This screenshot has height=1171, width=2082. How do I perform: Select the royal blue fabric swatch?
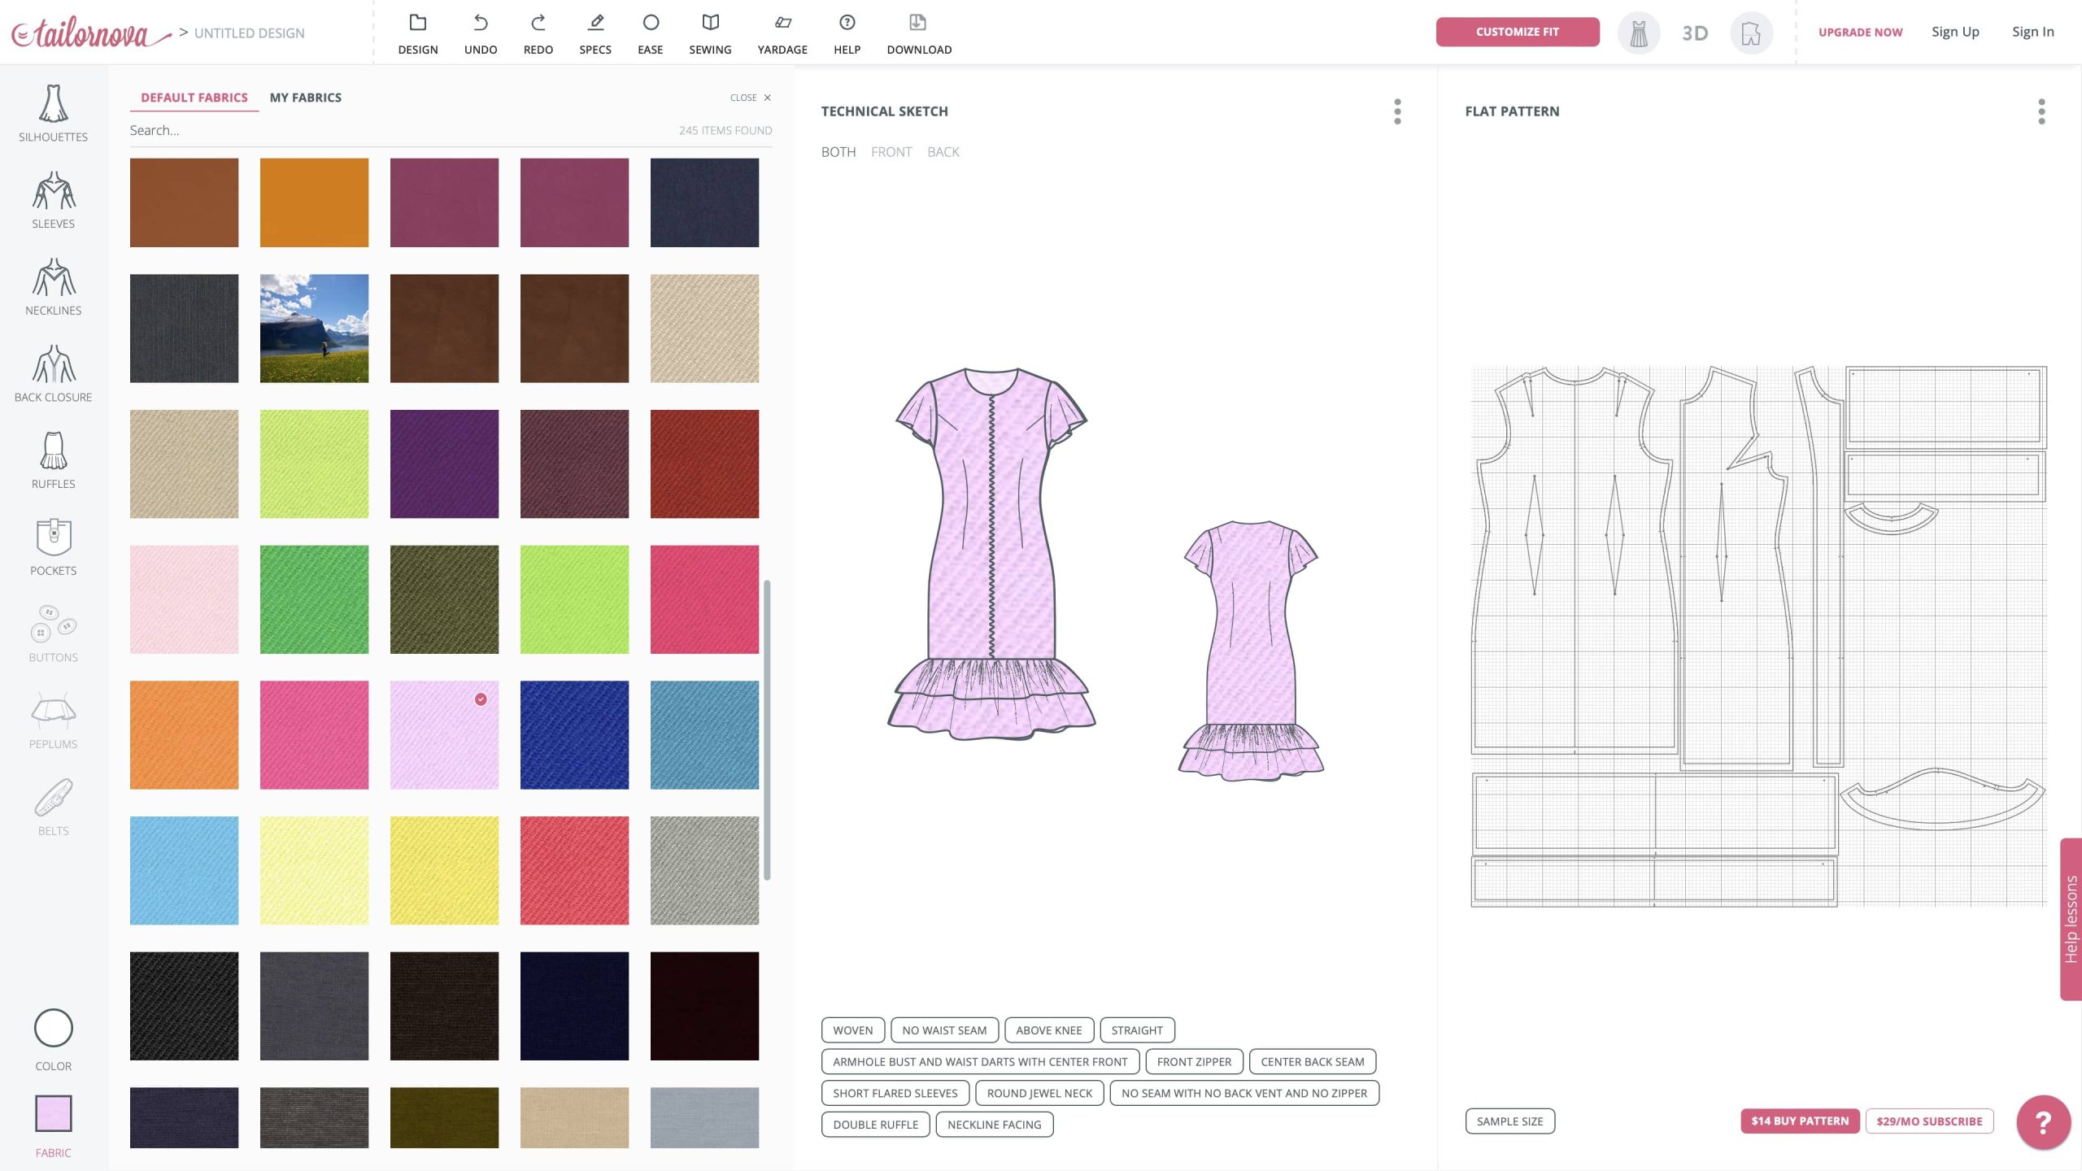pos(574,734)
